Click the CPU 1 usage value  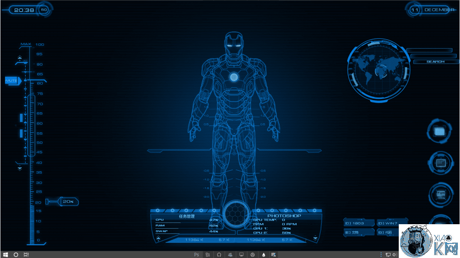point(287,228)
